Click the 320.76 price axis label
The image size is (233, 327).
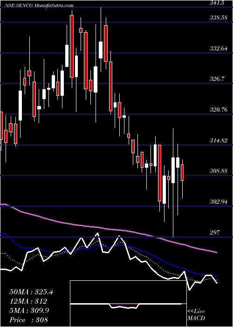pyautogui.click(x=218, y=110)
